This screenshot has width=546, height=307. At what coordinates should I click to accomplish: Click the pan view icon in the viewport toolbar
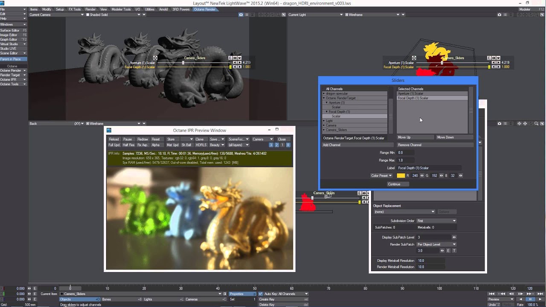(525, 14)
